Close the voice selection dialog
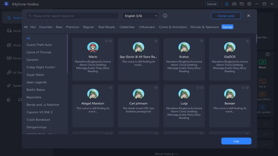Screen dimensions: 278x156 (x=248, y=16)
